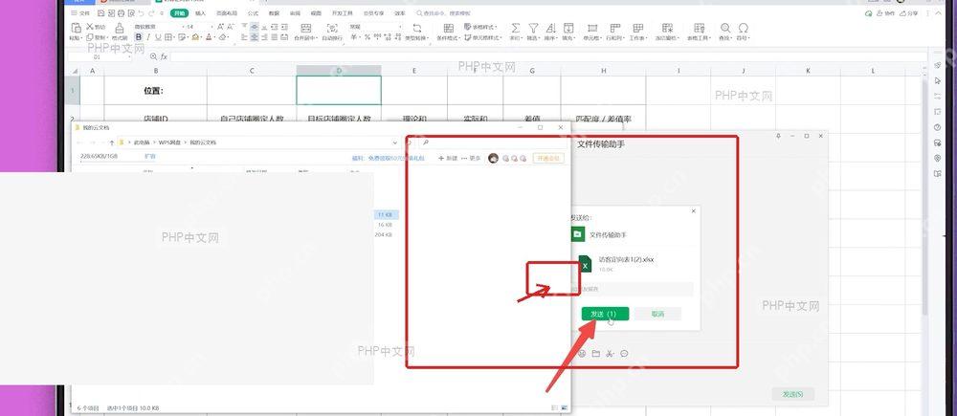Toggle Bold formatting

pyautogui.click(x=139, y=38)
